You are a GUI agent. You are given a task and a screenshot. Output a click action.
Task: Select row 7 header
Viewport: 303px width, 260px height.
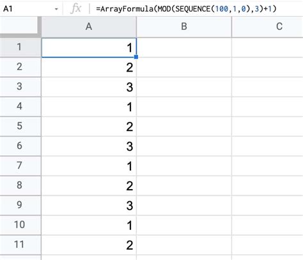[20, 165]
